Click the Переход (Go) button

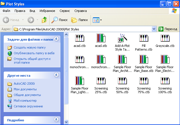pos(168,29)
